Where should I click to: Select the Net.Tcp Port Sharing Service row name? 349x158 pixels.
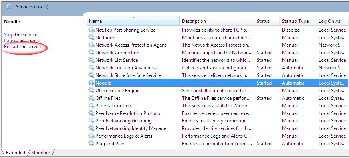click(x=125, y=30)
